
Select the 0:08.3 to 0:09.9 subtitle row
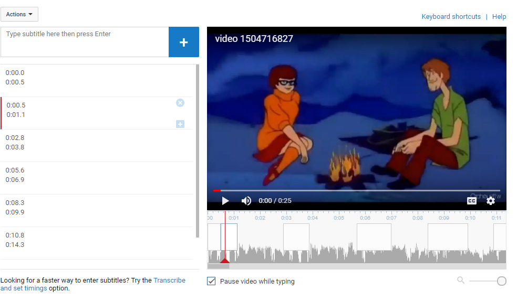pos(97,211)
